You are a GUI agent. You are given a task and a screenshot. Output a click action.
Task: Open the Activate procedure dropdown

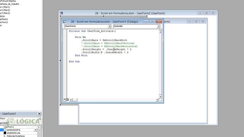pos(158,26)
